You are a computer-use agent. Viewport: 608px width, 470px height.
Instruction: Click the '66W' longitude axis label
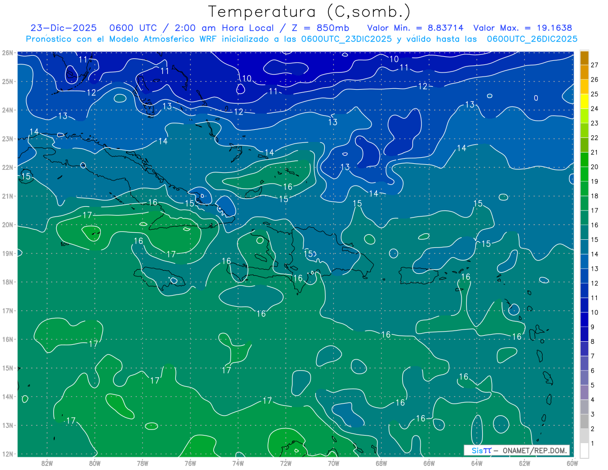[x=429, y=463]
